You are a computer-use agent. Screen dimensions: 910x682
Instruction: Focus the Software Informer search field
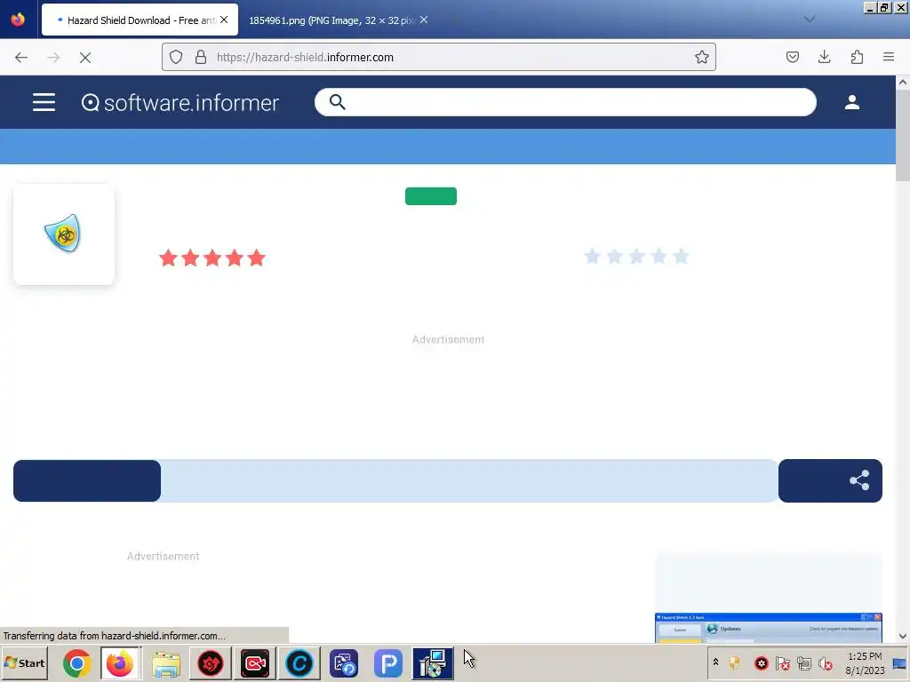(565, 102)
